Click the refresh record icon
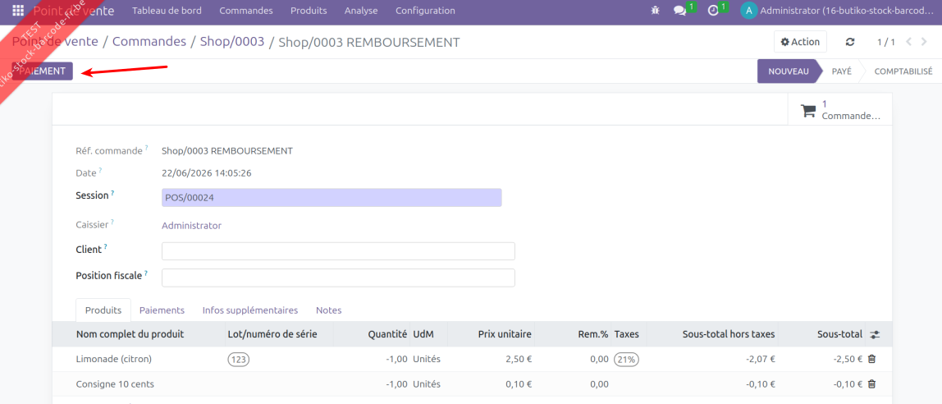 (849, 42)
